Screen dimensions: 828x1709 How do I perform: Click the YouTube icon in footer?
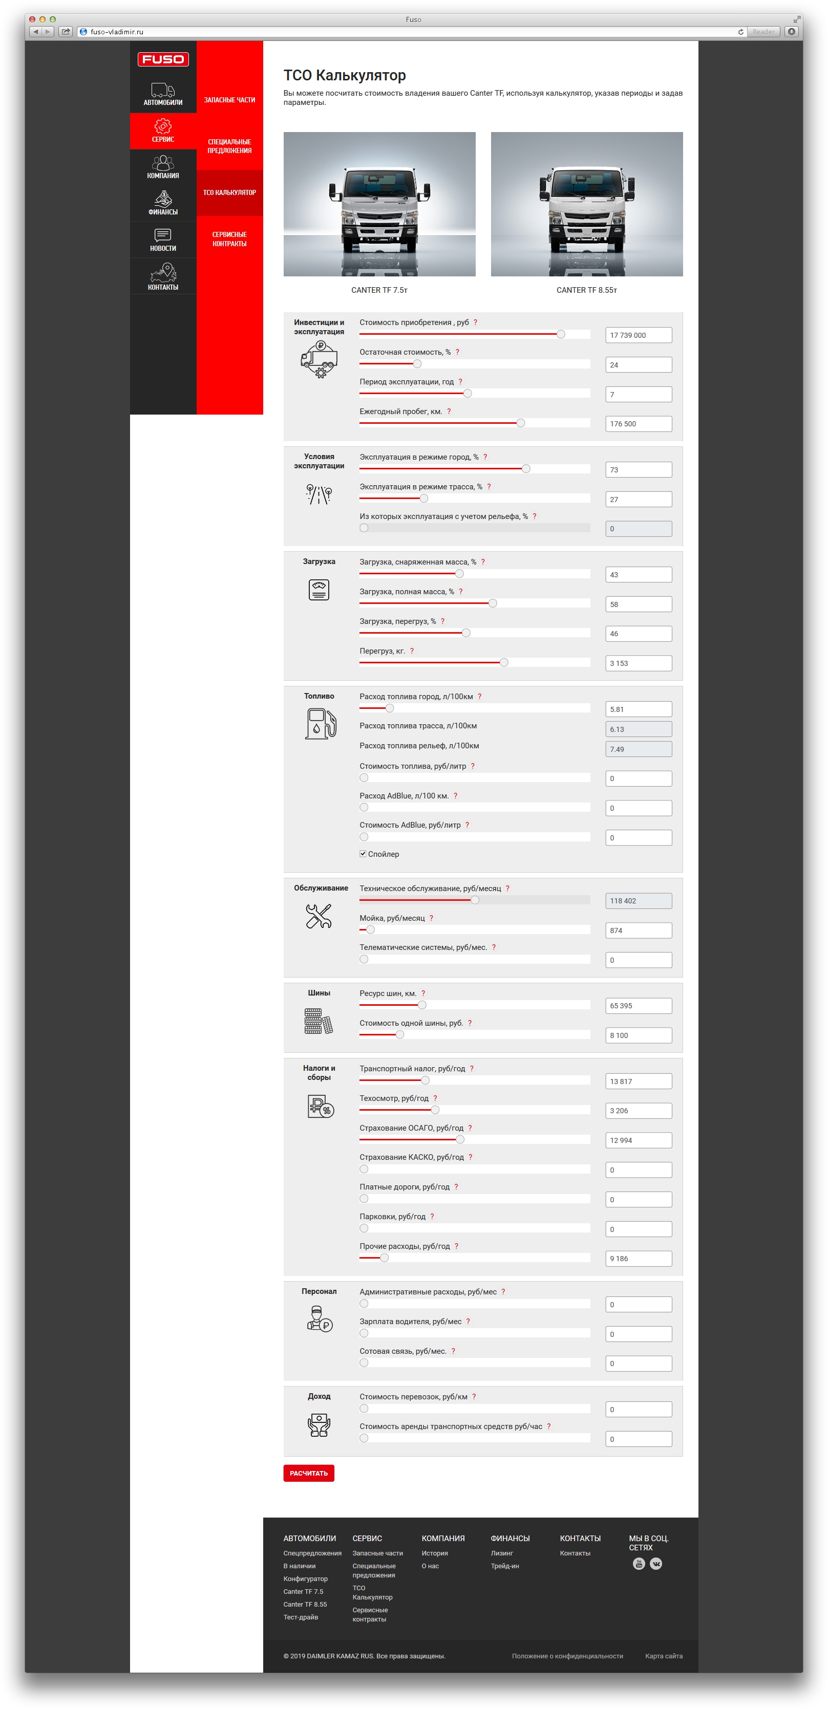[x=639, y=1564]
